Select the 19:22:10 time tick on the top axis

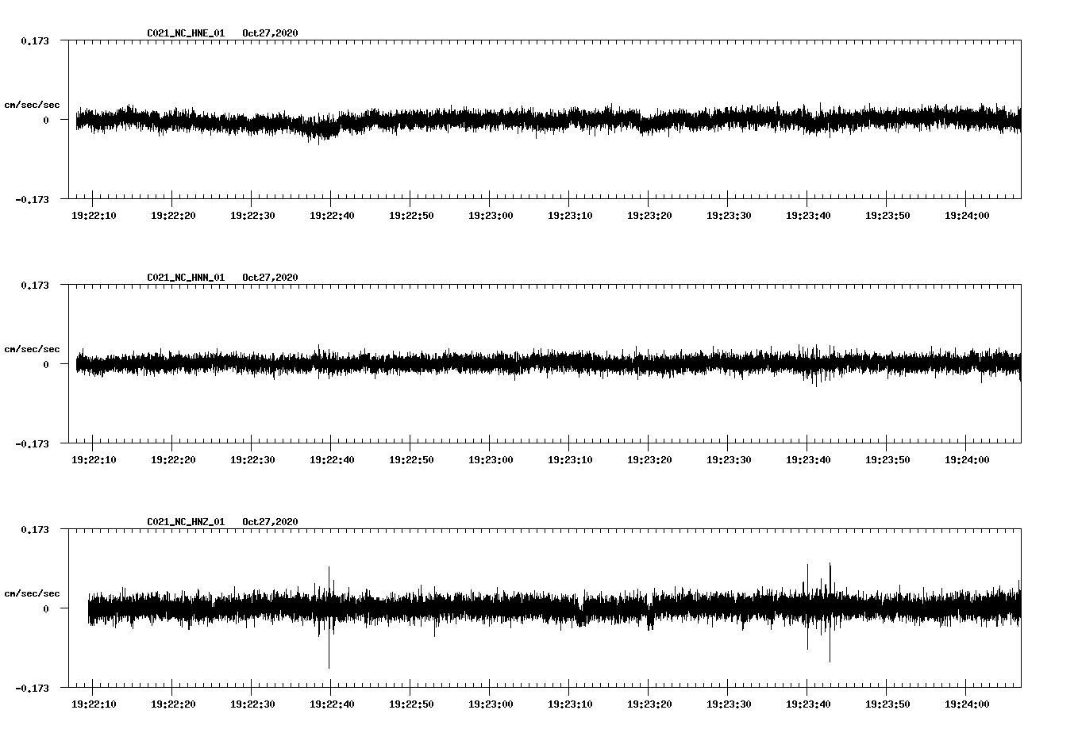(x=94, y=213)
